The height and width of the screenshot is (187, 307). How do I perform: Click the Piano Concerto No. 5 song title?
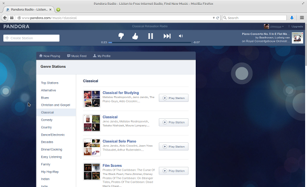[x=266, y=34]
